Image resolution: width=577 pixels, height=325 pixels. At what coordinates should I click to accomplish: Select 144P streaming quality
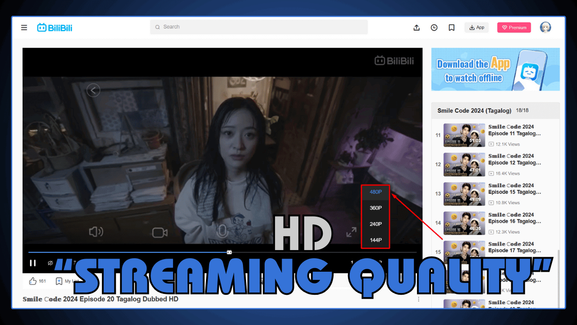pos(375,240)
